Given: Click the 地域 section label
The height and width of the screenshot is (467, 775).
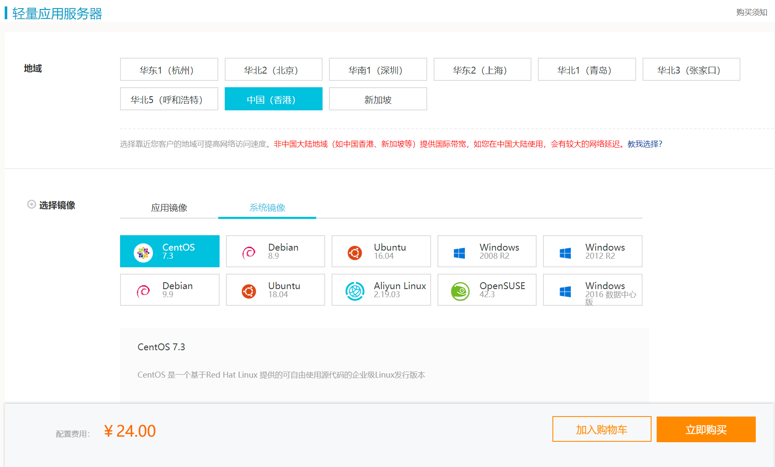Looking at the screenshot, I should point(33,68).
